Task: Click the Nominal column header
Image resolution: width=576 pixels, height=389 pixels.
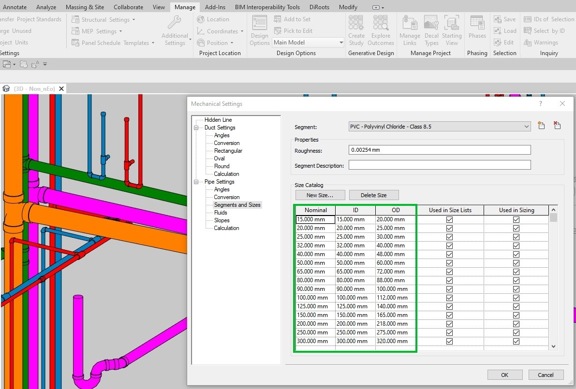Action: pyautogui.click(x=315, y=210)
